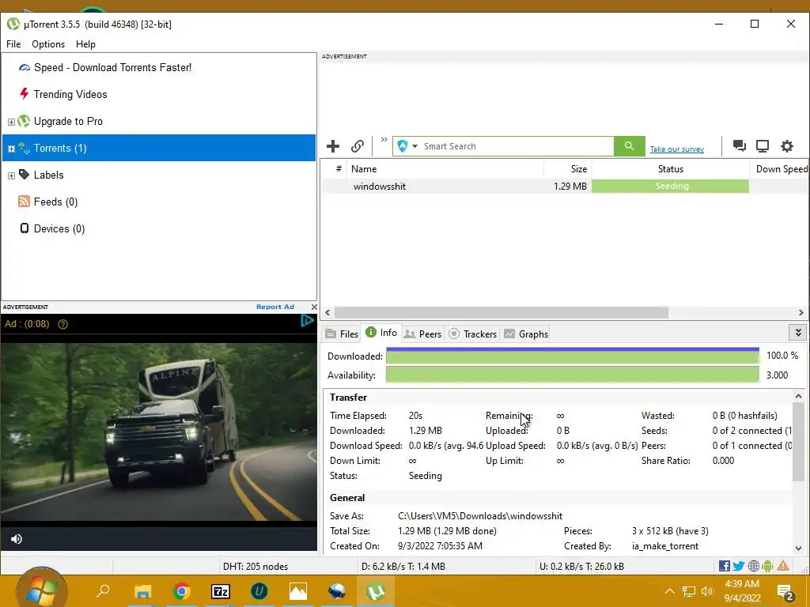Click the torrent list horizontal scrollbar
This screenshot has width=810, height=607.
tap(501, 313)
